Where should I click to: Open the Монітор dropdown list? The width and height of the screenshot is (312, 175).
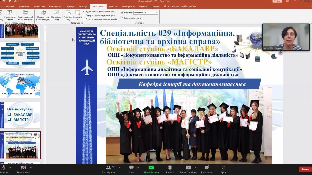point(157,13)
